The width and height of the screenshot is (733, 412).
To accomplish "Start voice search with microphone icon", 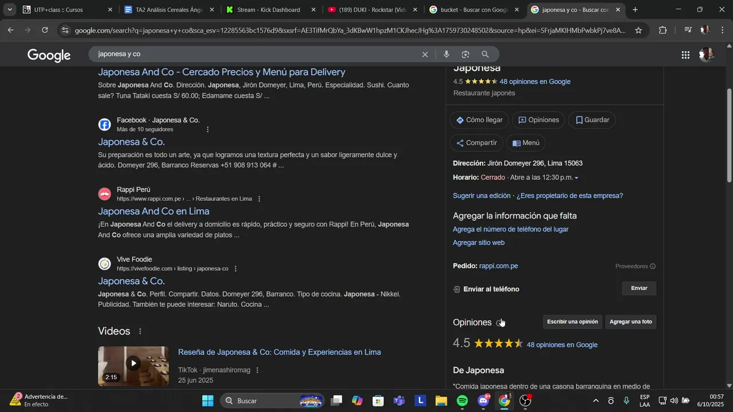I will pos(446,54).
